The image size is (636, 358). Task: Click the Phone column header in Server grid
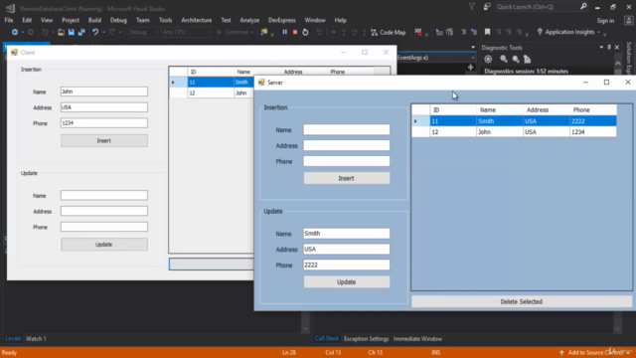(x=593, y=110)
